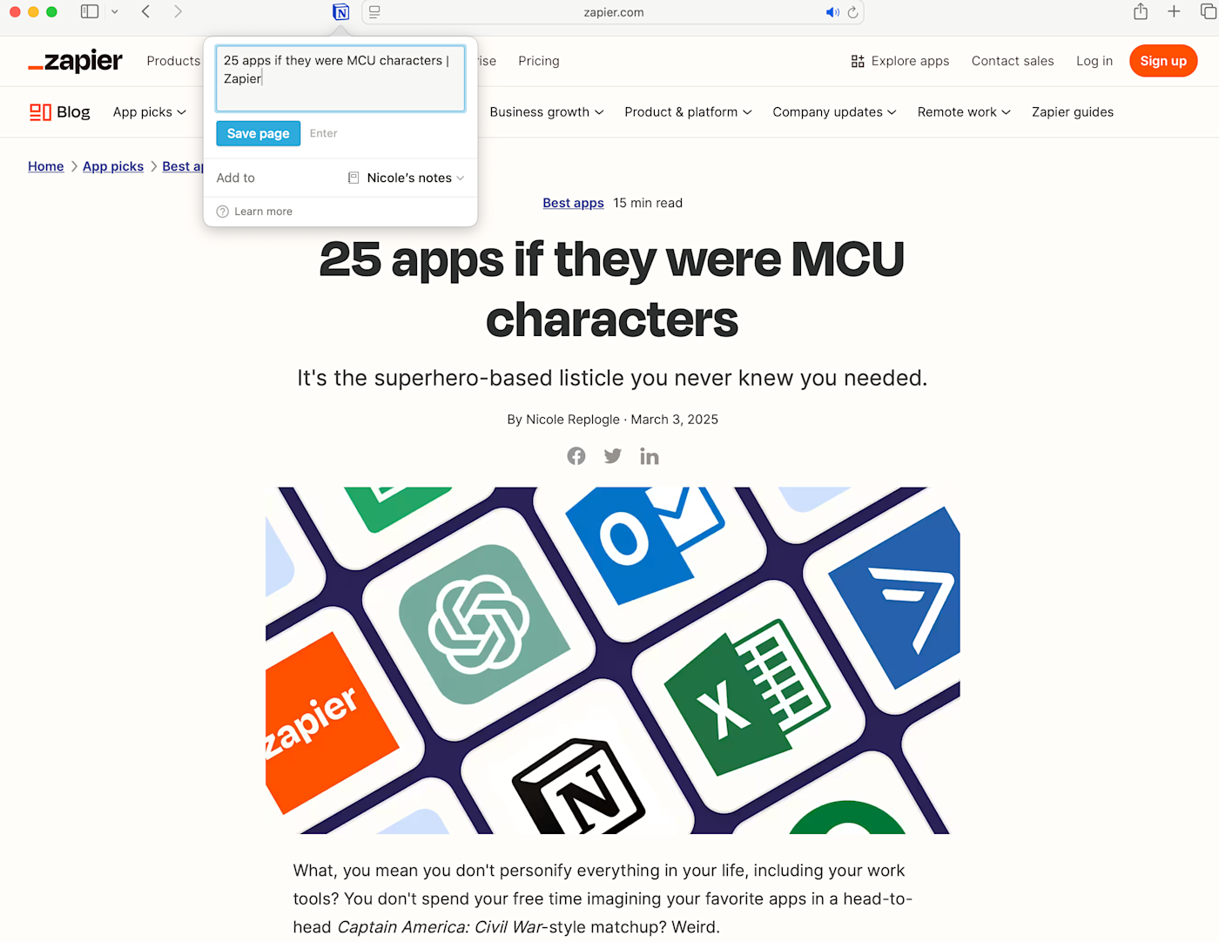Open the Pricing page

point(539,61)
